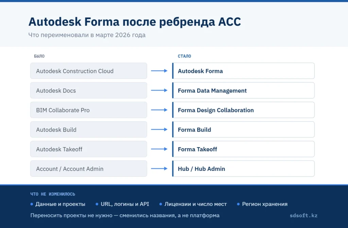Click the "Forma Design Collaboration" box

[243, 110]
